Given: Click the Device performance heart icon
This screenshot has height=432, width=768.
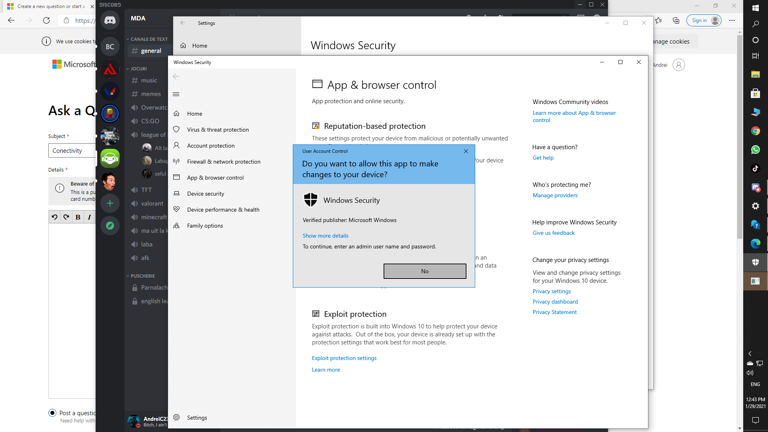Looking at the screenshot, I should tap(176, 209).
